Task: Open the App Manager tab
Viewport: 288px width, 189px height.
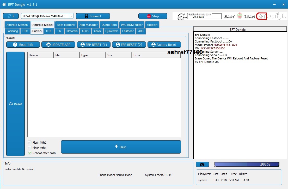Action: coord(88,25)
